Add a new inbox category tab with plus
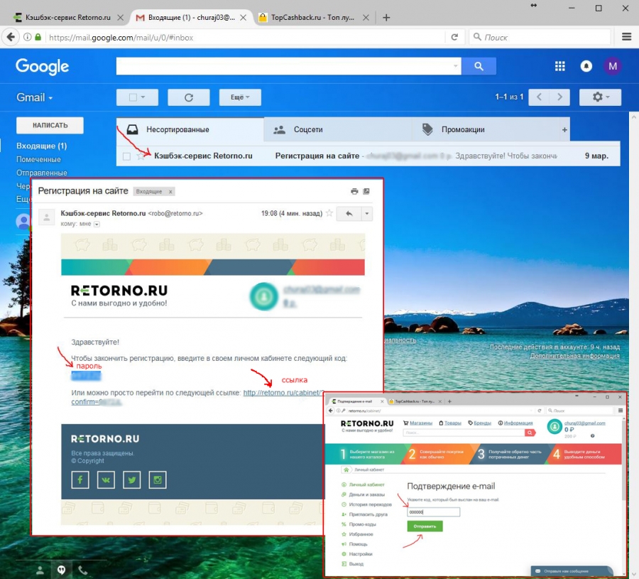639x579 pixels. (x=564, y=130)
